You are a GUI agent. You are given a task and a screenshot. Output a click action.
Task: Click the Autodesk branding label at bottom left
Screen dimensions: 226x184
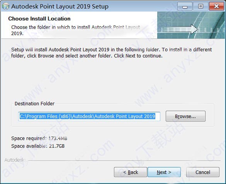click(x=14, y=160)
